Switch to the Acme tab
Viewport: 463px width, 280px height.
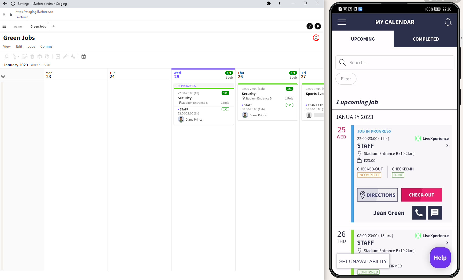coord(18,26)
